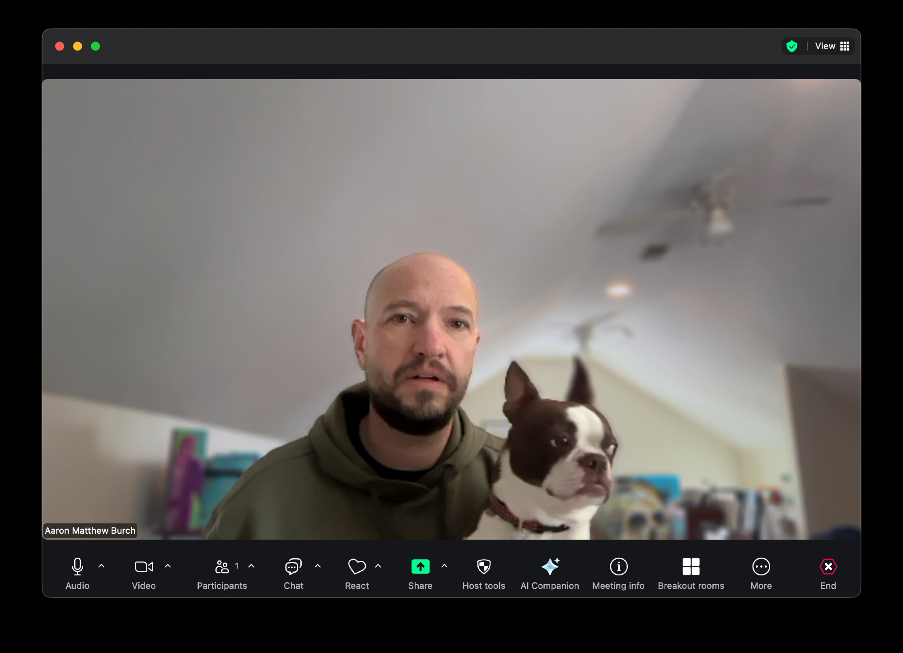Click the green encryption shield icon
Screen dimensions: 903x653
792,46
